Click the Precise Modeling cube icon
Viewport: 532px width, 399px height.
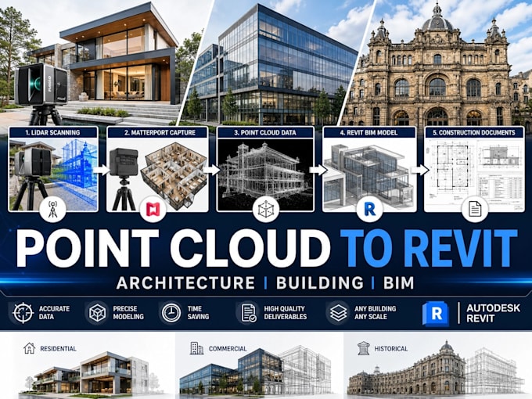[x=97, y=312]
